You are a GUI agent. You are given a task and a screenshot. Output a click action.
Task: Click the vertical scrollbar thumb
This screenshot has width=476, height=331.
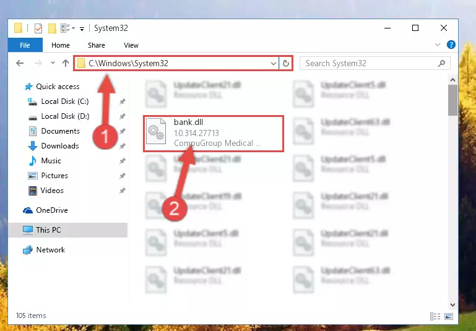(x=452, y=100)
